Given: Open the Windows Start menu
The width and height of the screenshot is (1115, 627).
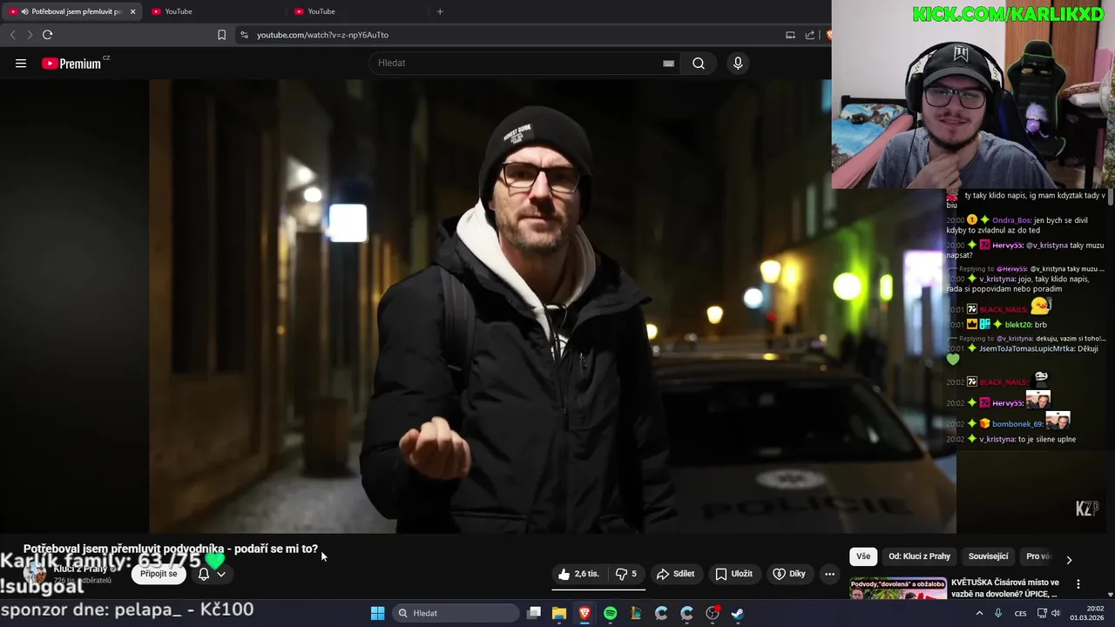Looking at the screenshot, I should point(377,613).
